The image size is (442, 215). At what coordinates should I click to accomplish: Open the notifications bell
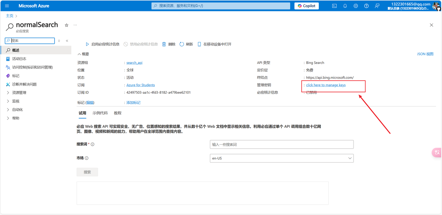coord(345,6)
